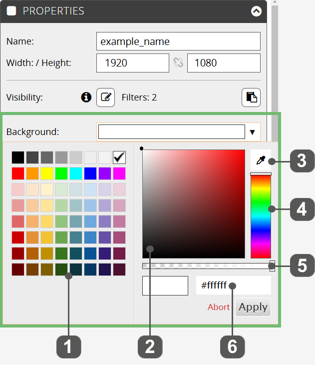This screenshot has height=365, width=315.
Task: Click Abort to cancel color selection
Action: 219,307
